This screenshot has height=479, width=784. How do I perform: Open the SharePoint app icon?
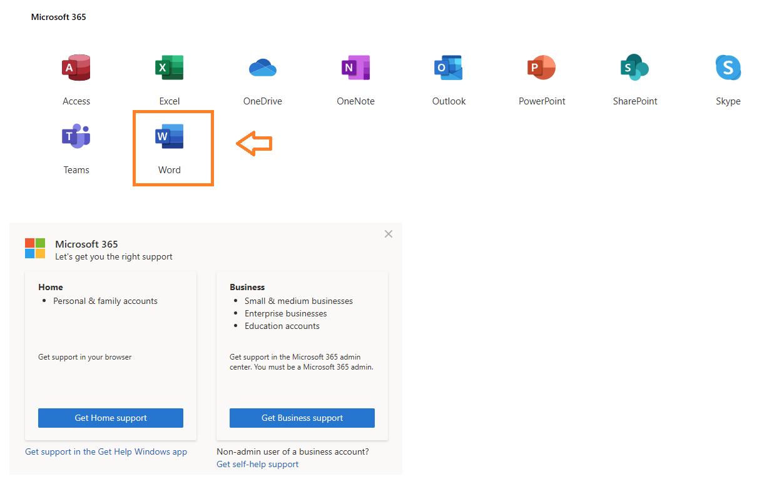[x=635, y=68]
